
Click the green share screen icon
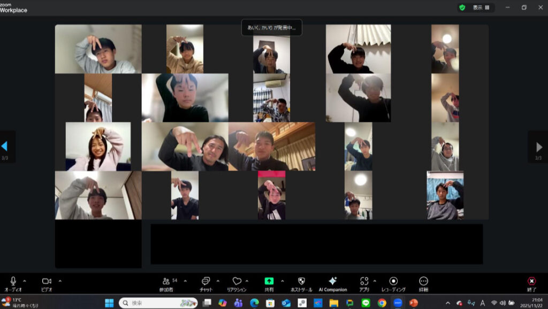pyautogui.click(x=269, y=281)
